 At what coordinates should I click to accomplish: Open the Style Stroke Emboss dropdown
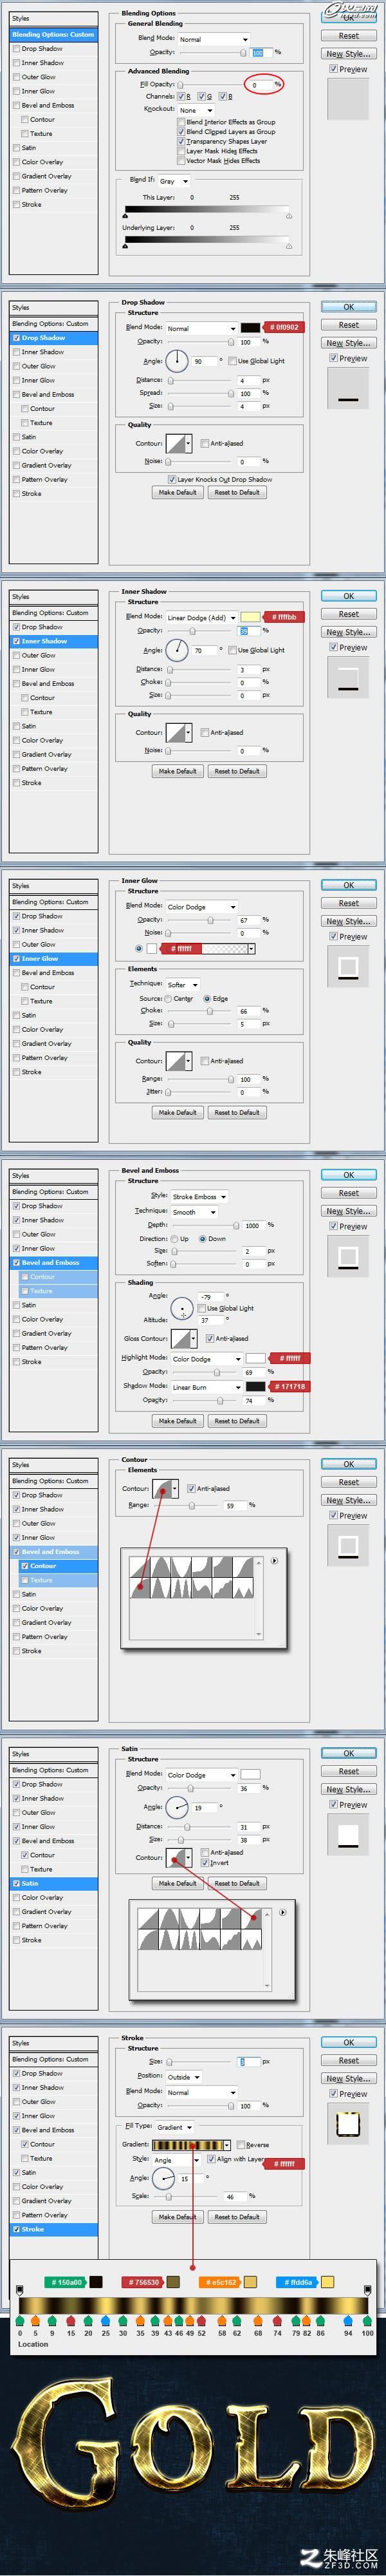[x=199, y=1196]
